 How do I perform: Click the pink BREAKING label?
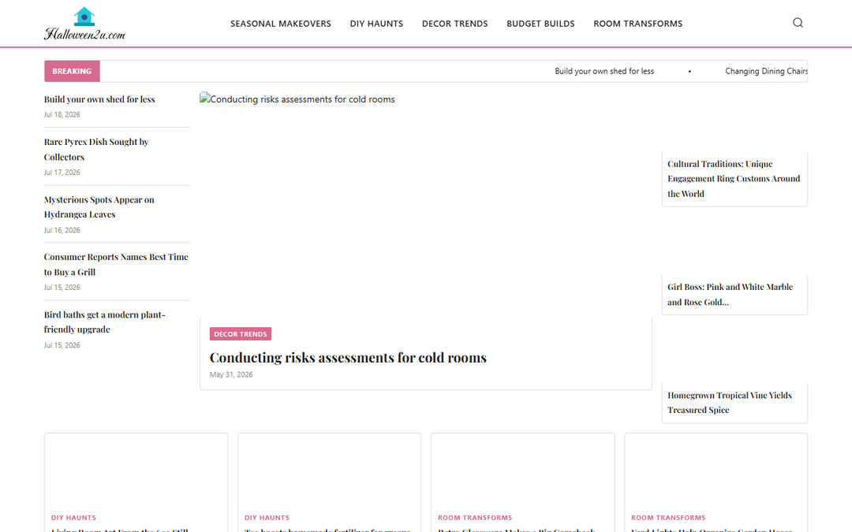point(72,71)
